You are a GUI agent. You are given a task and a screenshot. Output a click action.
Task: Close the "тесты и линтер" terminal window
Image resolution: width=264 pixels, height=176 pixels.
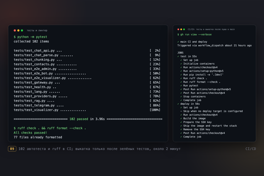[15, 31]
